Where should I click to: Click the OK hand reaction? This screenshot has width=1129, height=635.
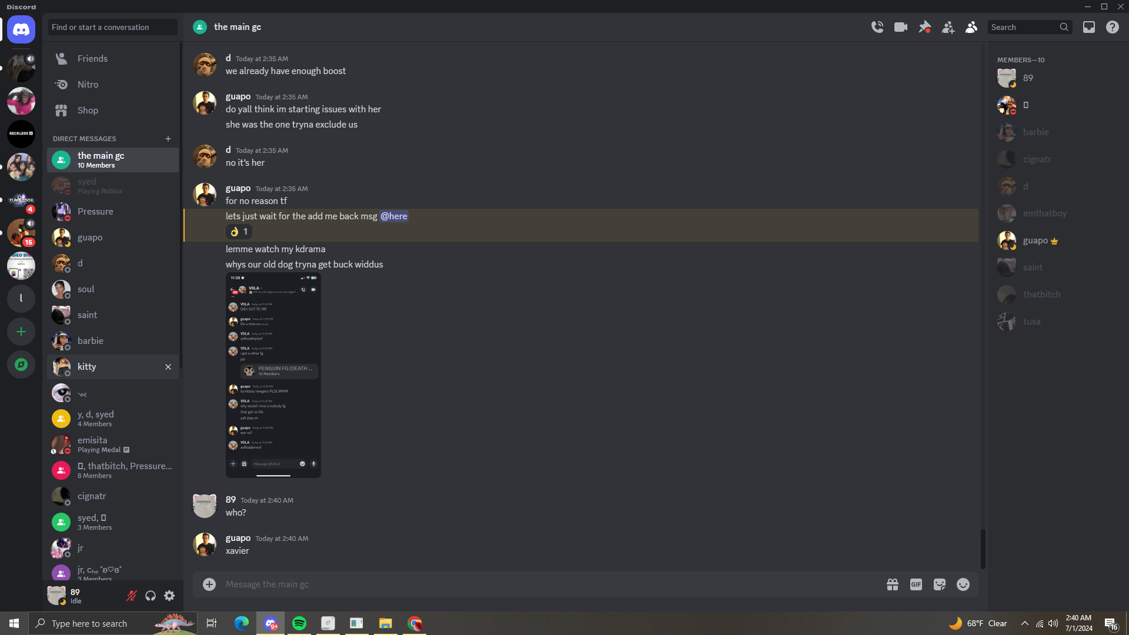click(239, 232)
